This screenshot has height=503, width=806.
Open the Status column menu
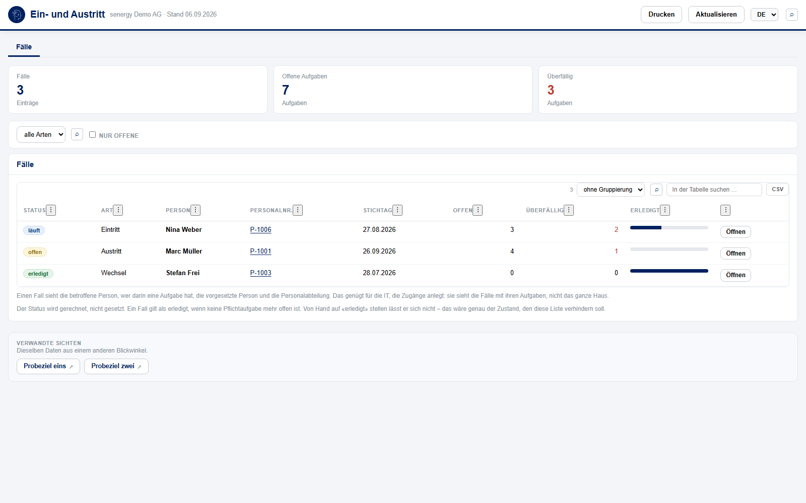click(x=51, y=210)
